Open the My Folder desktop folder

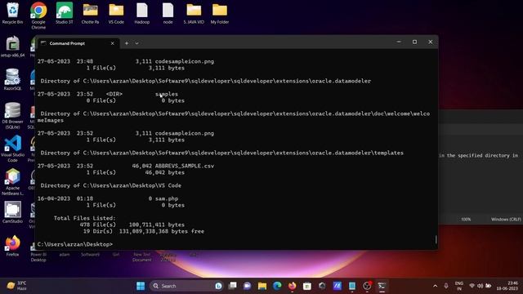(x=220, y=13)
